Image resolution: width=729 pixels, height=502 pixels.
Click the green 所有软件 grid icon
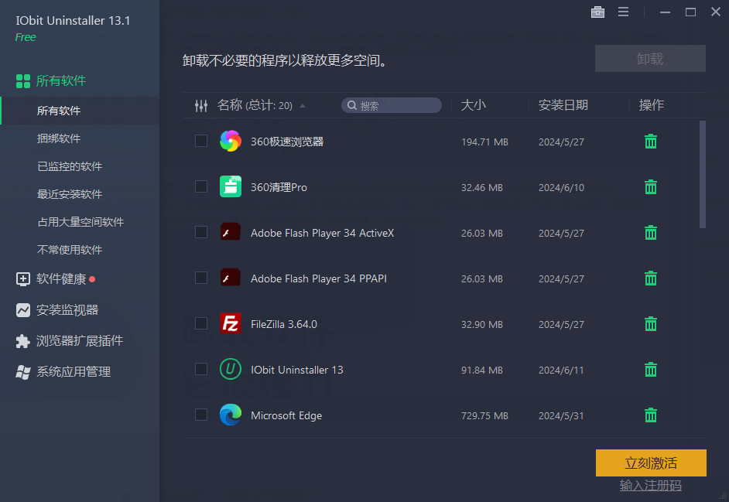point(22,81)
